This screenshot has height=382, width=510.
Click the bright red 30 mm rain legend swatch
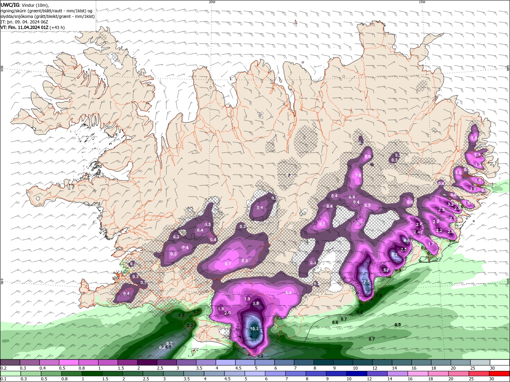pos(500,374)
